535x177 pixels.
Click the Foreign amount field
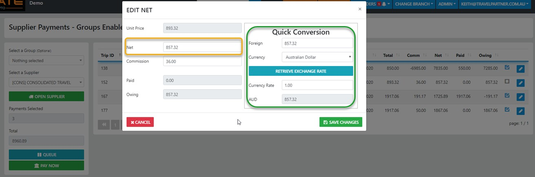(317, 43)
